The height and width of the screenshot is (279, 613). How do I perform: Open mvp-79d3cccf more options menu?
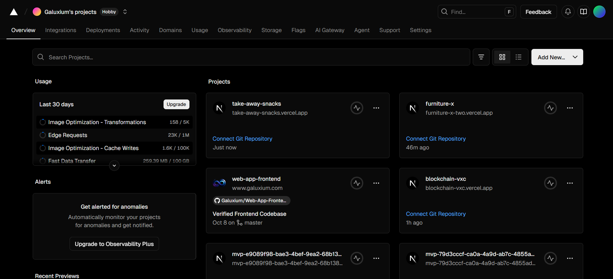[570, 258]
